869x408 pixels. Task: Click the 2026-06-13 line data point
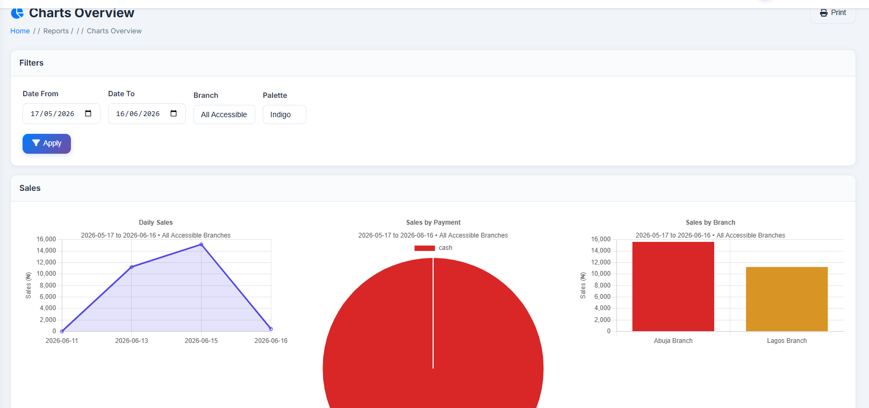coord(132,267)
